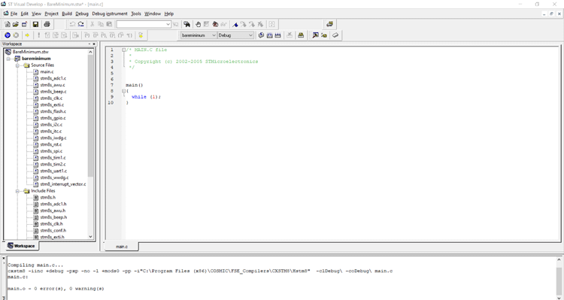Select stm8s_beep.h header file
Viewport: 564px width, 300px height.
53,217
